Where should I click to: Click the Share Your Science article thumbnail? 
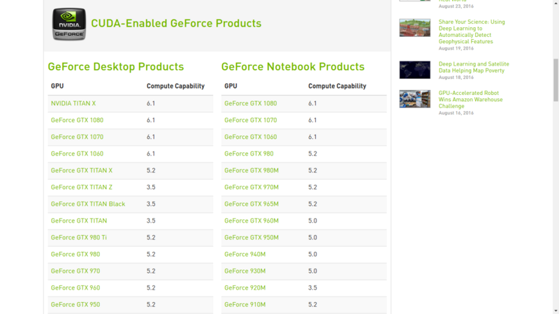coord(414,28)
